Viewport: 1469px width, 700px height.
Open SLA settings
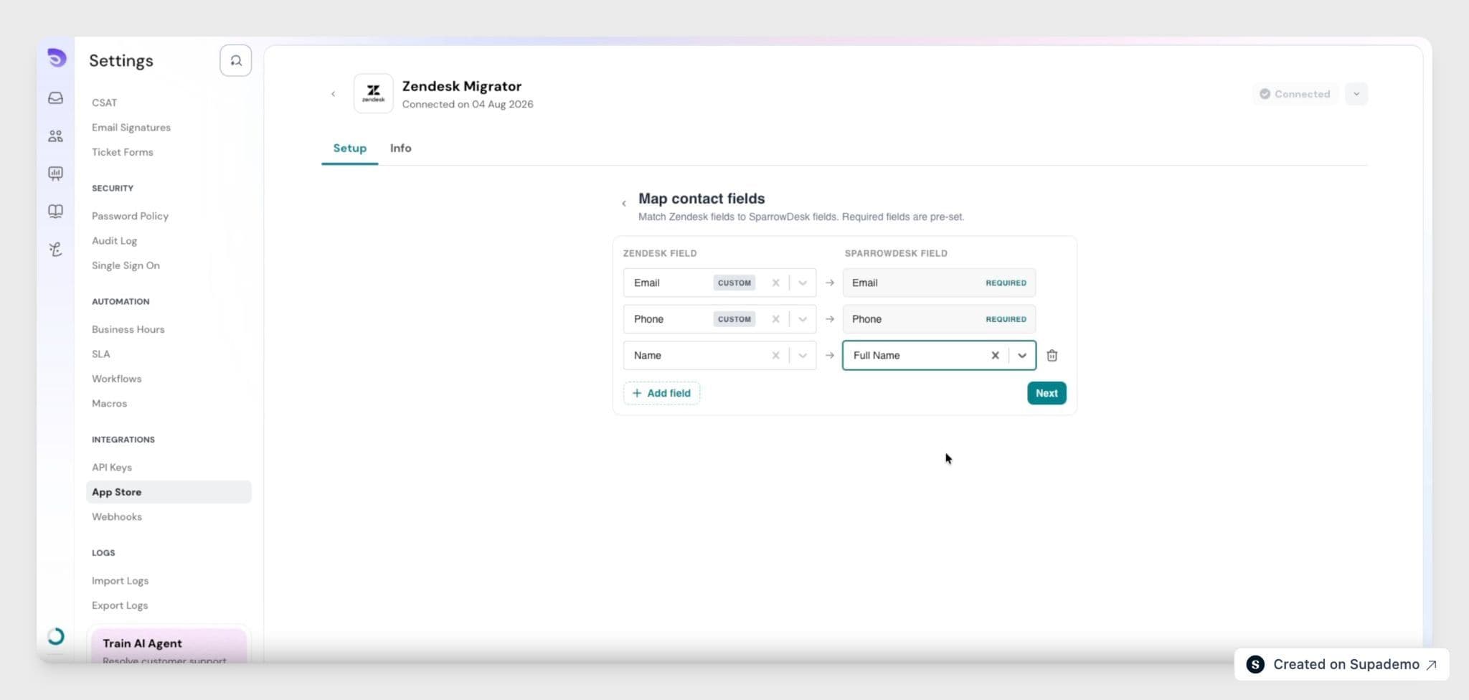[x=101, y=354]
